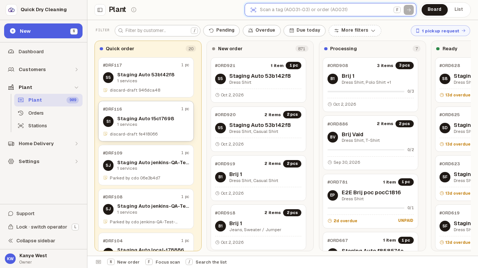
Task: Open quick order card #DRF117
Action: tap(146, 77)
